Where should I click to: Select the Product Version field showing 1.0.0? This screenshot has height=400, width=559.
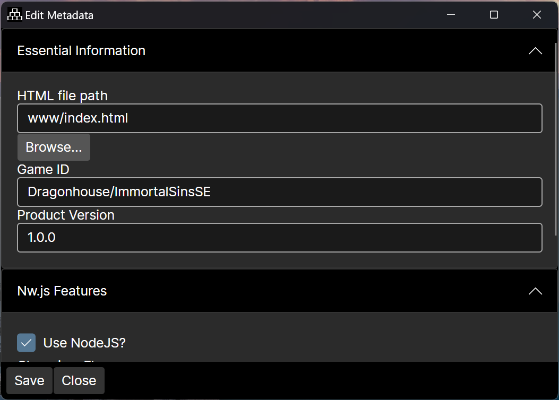pos(280,238)
